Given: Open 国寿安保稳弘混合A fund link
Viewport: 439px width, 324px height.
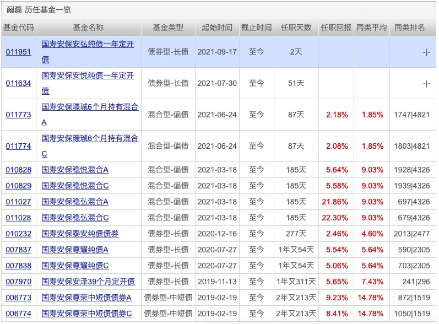Looking at the screenshot, I should click(75, 202).
